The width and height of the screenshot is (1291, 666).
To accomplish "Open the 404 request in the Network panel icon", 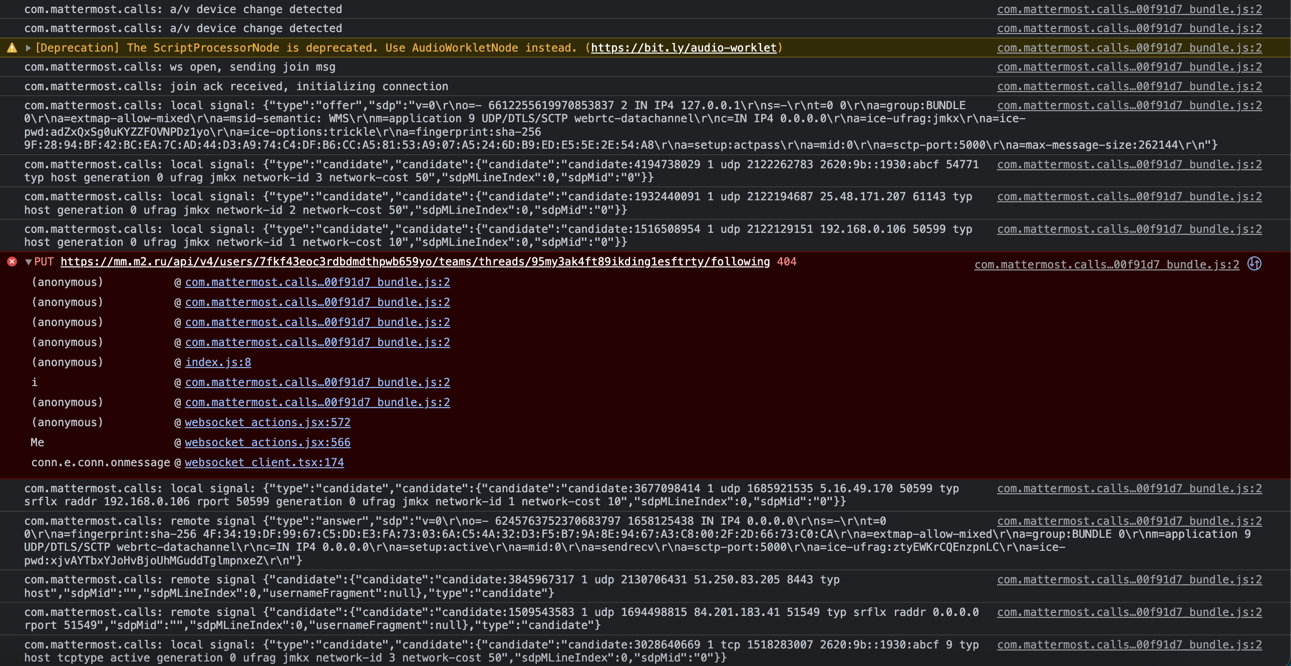I will 1255,264.
